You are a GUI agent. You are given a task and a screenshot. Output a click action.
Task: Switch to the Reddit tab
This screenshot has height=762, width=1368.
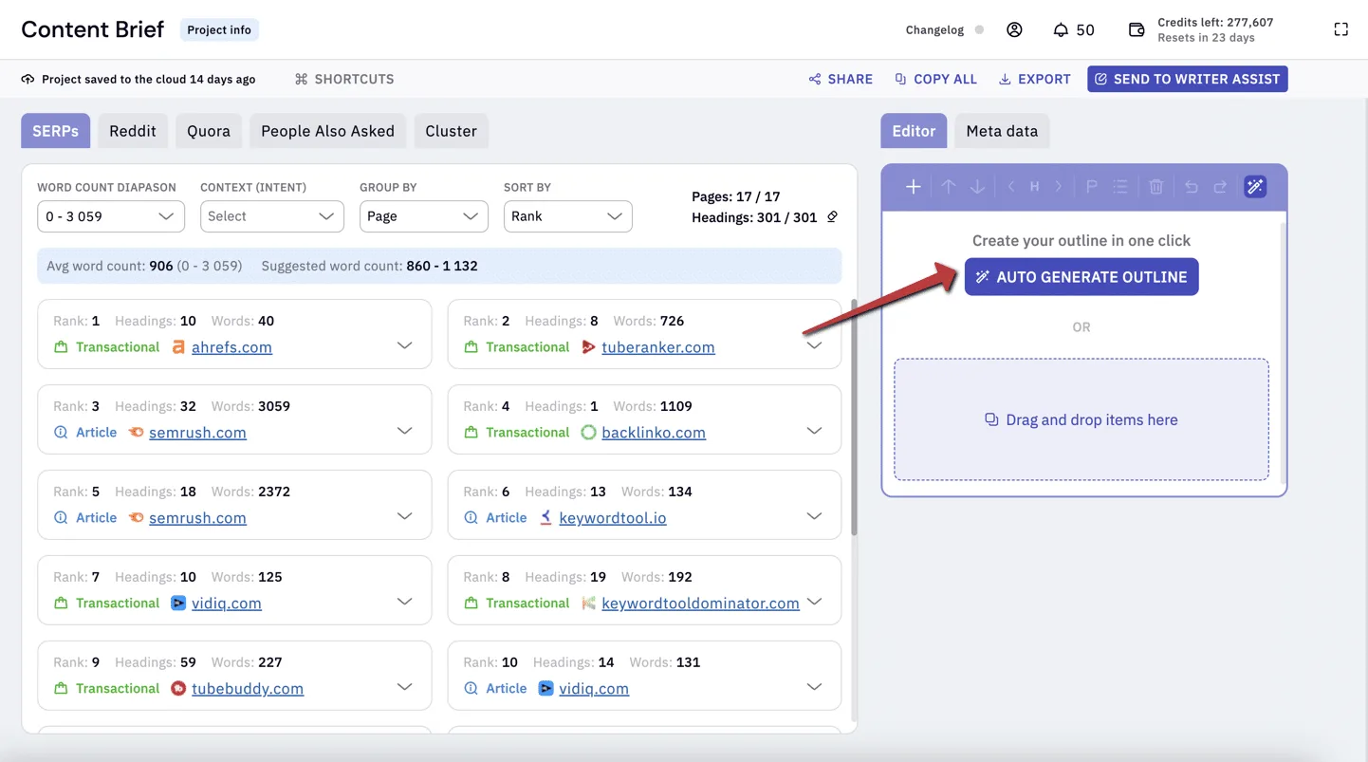point(133,131)
